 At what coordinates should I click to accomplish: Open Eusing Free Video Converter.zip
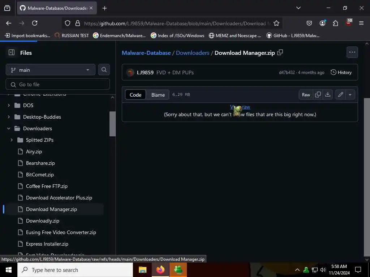(x=61, y=232)
